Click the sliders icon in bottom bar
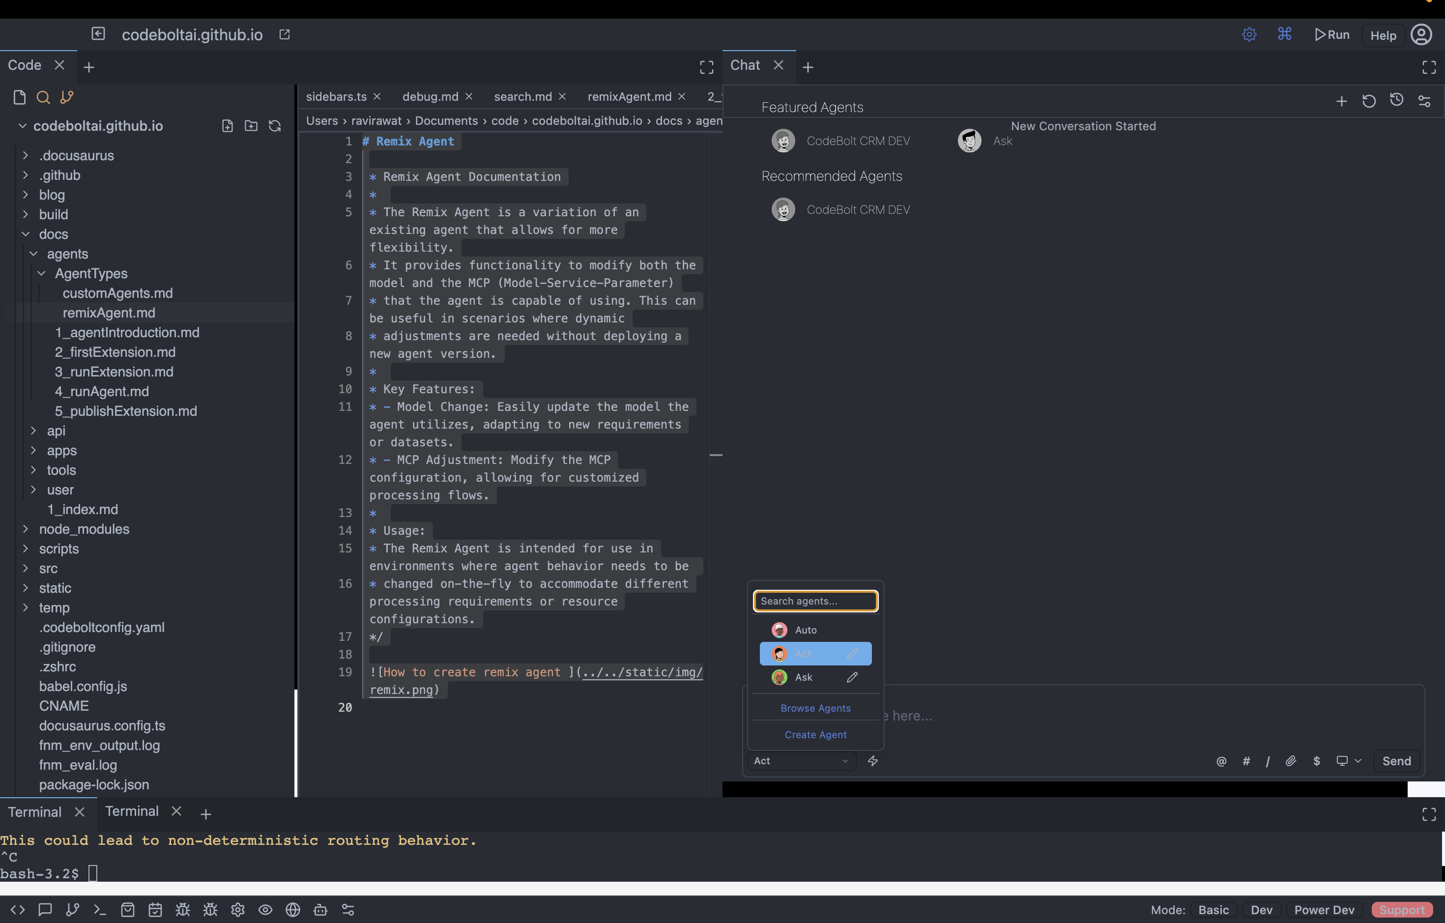 pyautogui.click(x=348, y=910)
